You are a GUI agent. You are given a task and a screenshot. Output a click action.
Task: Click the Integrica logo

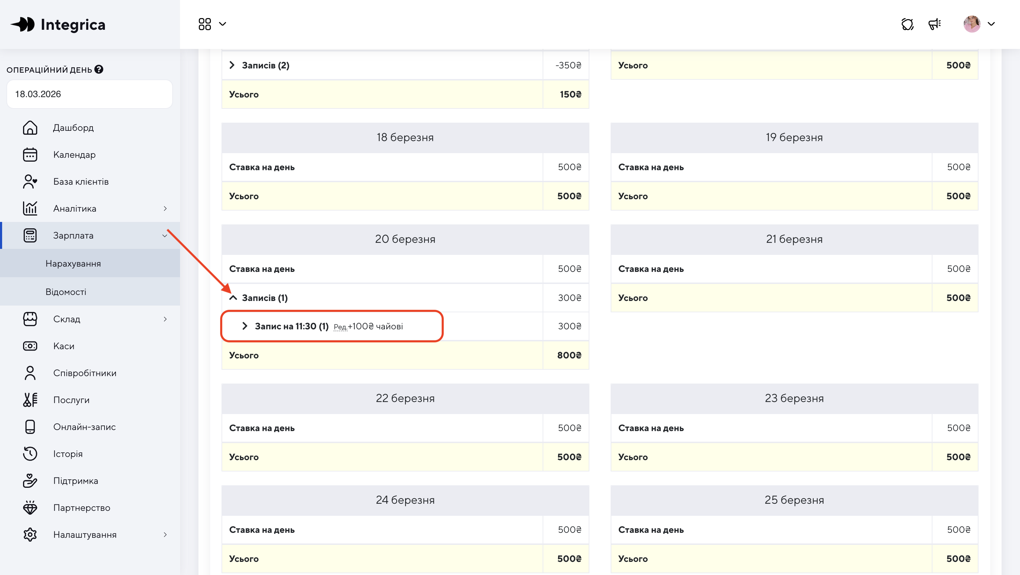click(58, 24)
